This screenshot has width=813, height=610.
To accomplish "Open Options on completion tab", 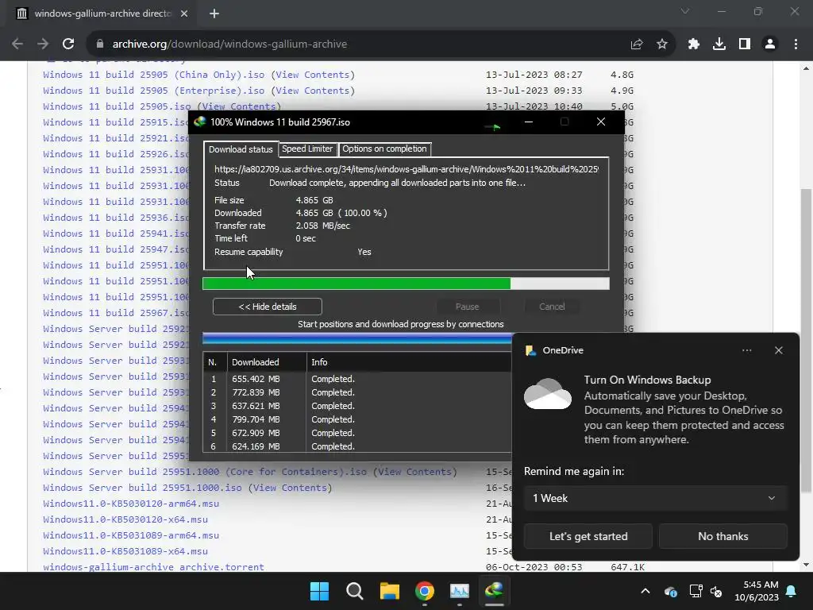I will point(384,149).
